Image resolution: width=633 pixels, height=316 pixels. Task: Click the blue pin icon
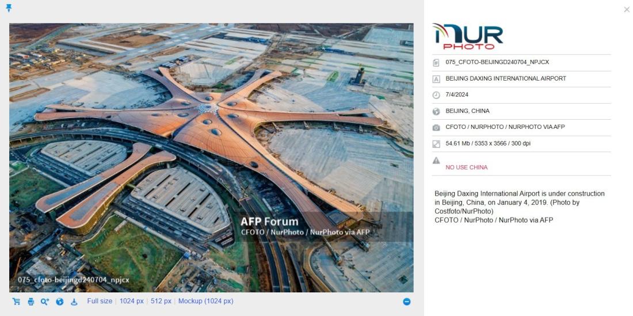(9, 8)
